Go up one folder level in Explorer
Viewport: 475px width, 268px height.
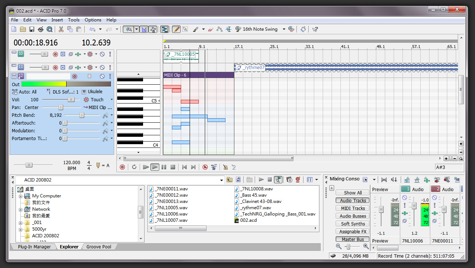[x=230, y=180]
